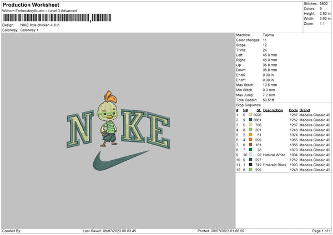The height and width of the screenshot is (235, 333).
Task: Click the Page 1 of 1 indicator
Action: tap(321, 231)
